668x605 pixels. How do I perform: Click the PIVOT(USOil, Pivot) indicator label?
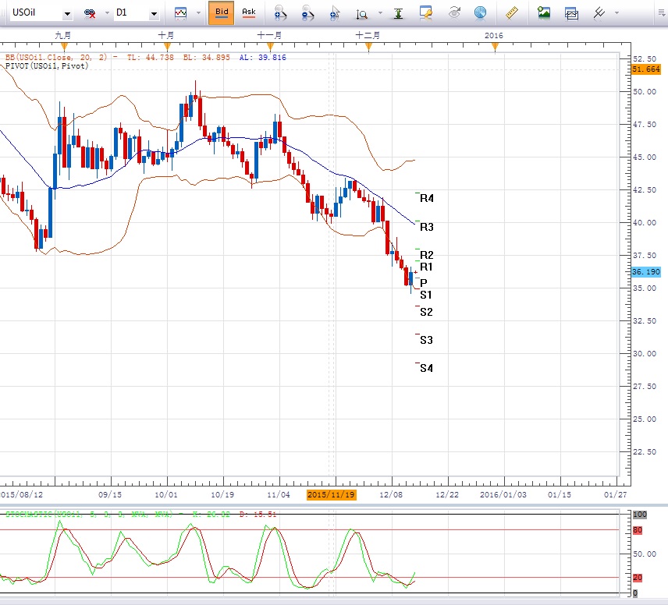(47, 66)
